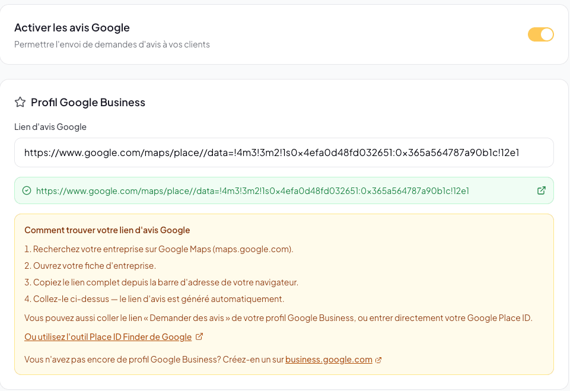Click the Lien d'avis Google label
Image resolution: width=570 pixels, height=391 pixels.
[50, 127]
